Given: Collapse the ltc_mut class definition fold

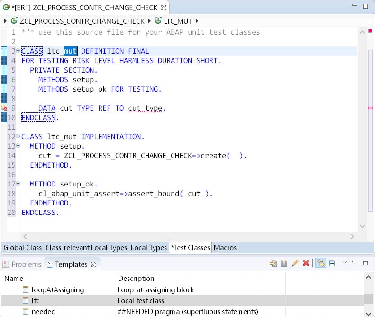Looking at the screenshot, I should 18,51.
